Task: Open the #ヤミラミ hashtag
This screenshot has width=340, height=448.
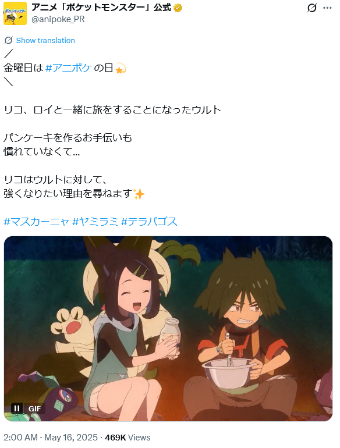Action: [95, 222]
